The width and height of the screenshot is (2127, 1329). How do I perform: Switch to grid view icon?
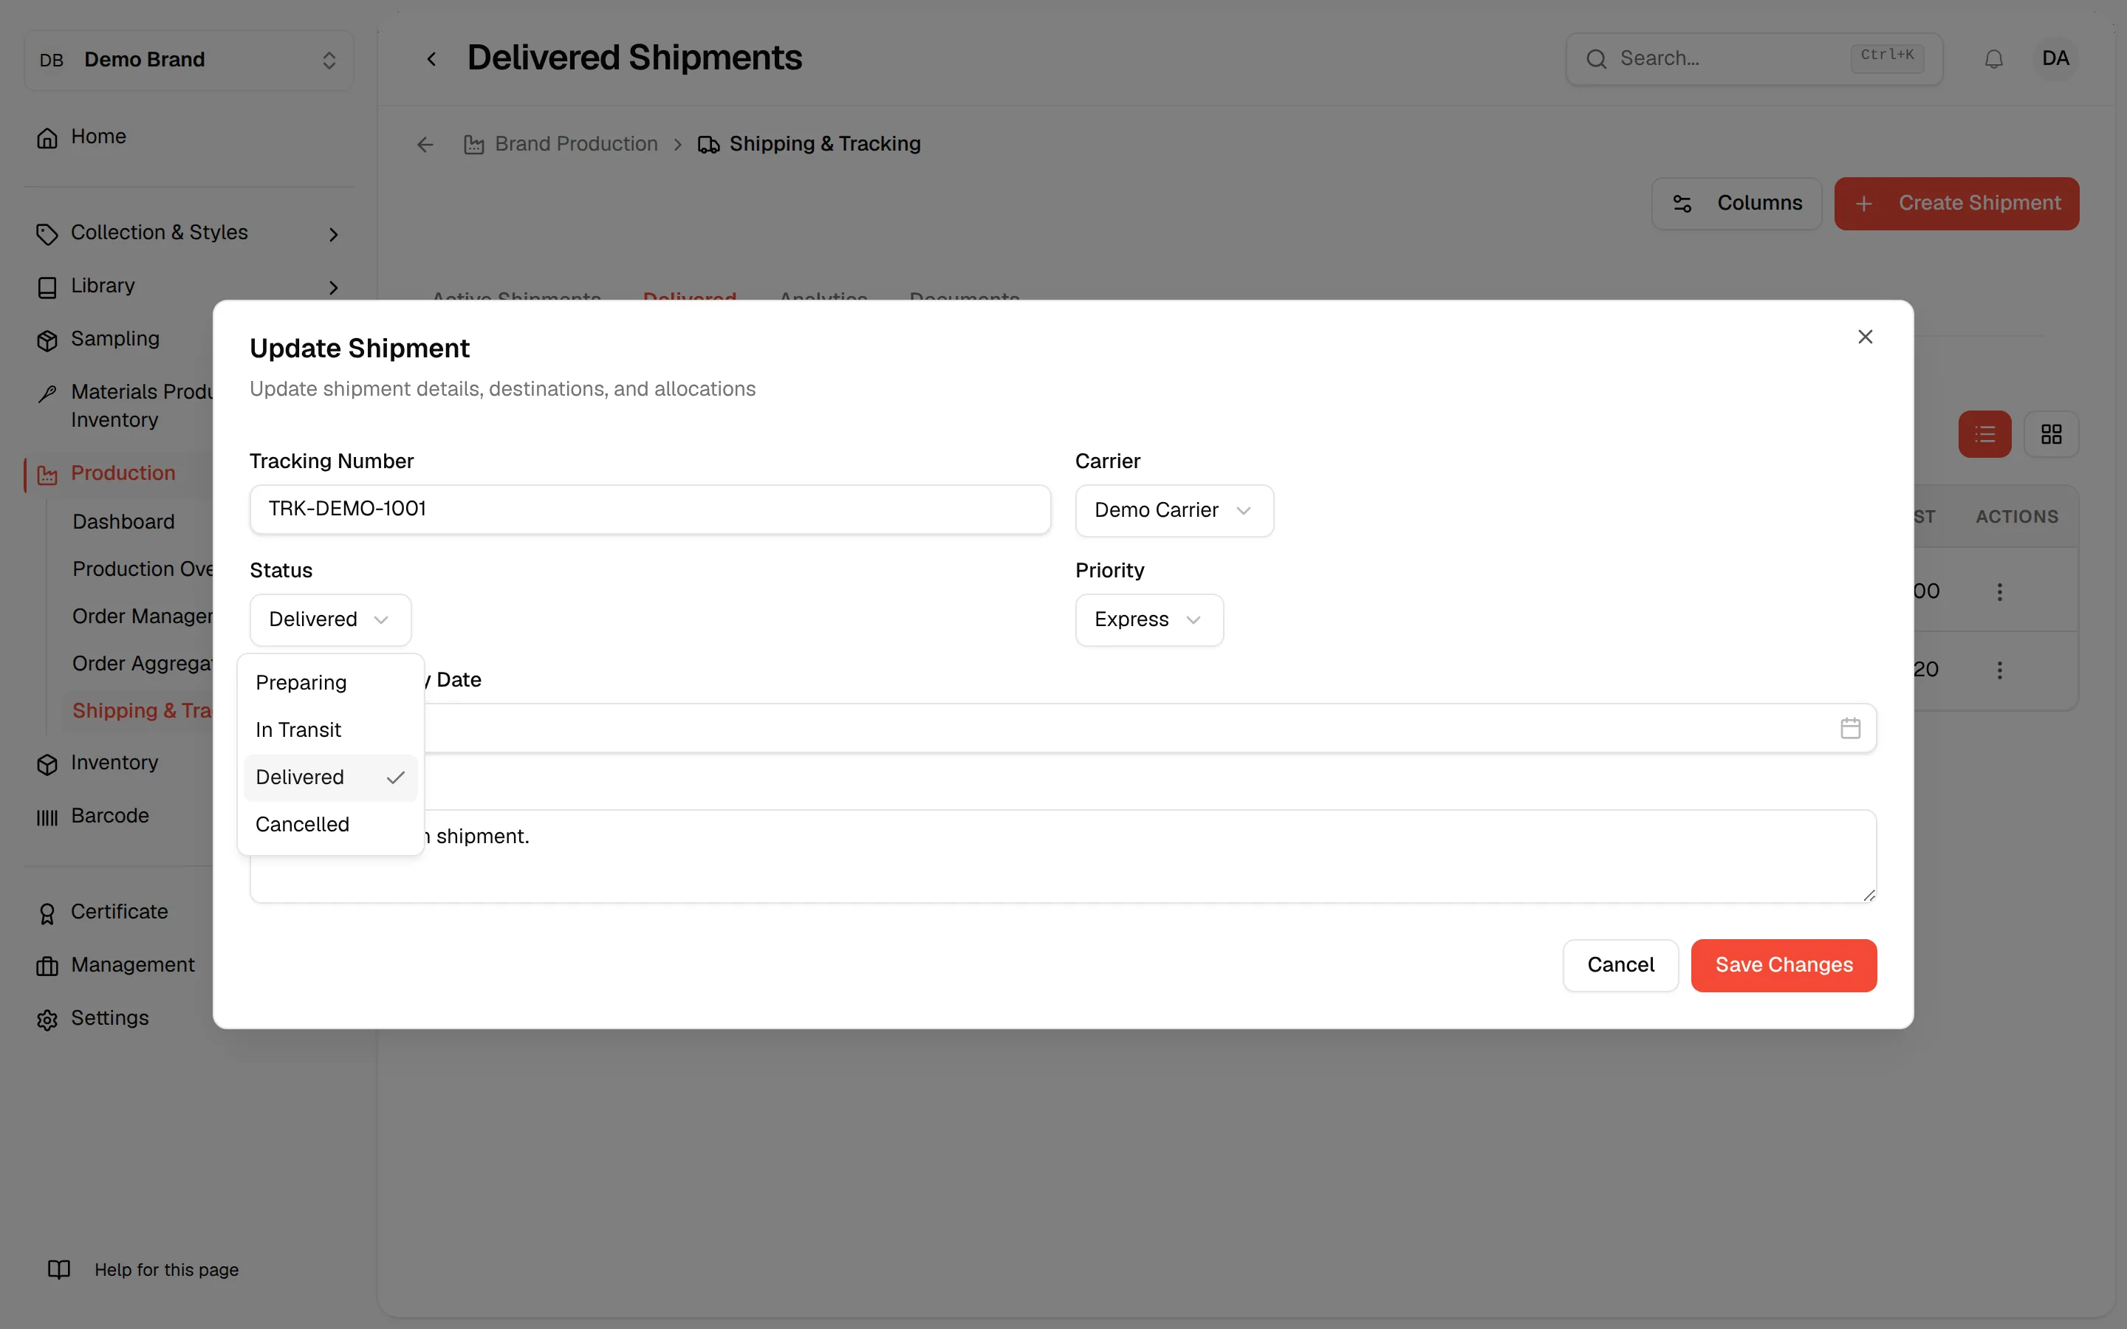pos(2052,434)
